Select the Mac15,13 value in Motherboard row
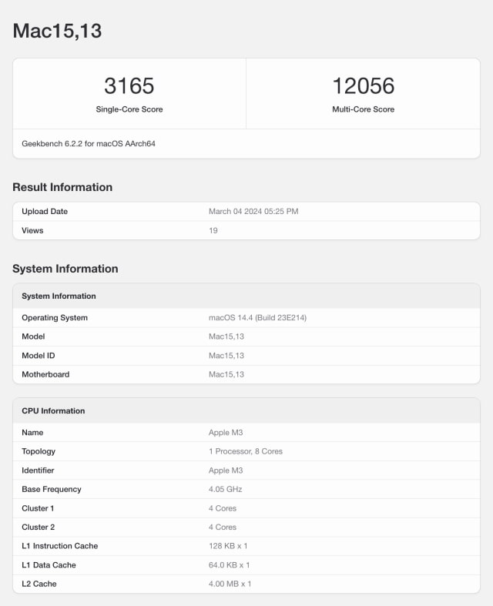Viewport: 493px width, 606px height. click(226, 374)
